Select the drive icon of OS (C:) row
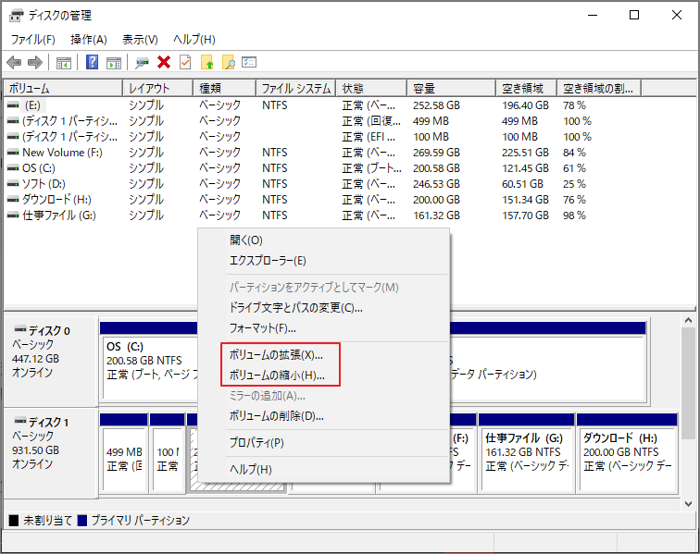The height and width of the screenshot is (554, 700). tap(13, 168)
